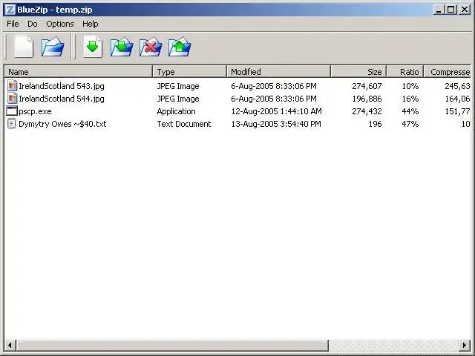Sort by the Type column header
475x356 pixels.
[x=190, y=72]
